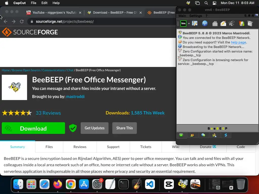The height and width of the screenshot is (194, 259).
Task: Click the BeeBEEP bee project thumbnail
Action: 14,87
